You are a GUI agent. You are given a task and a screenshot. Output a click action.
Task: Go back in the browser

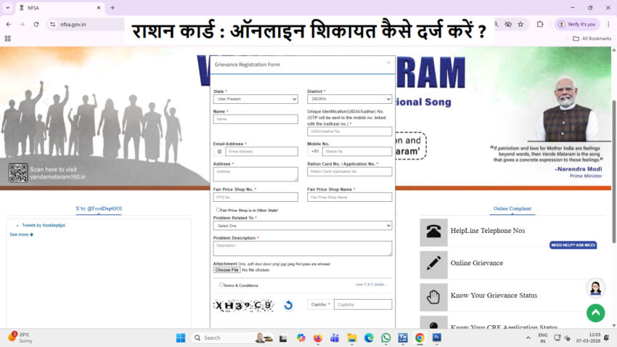click(9, 24)
